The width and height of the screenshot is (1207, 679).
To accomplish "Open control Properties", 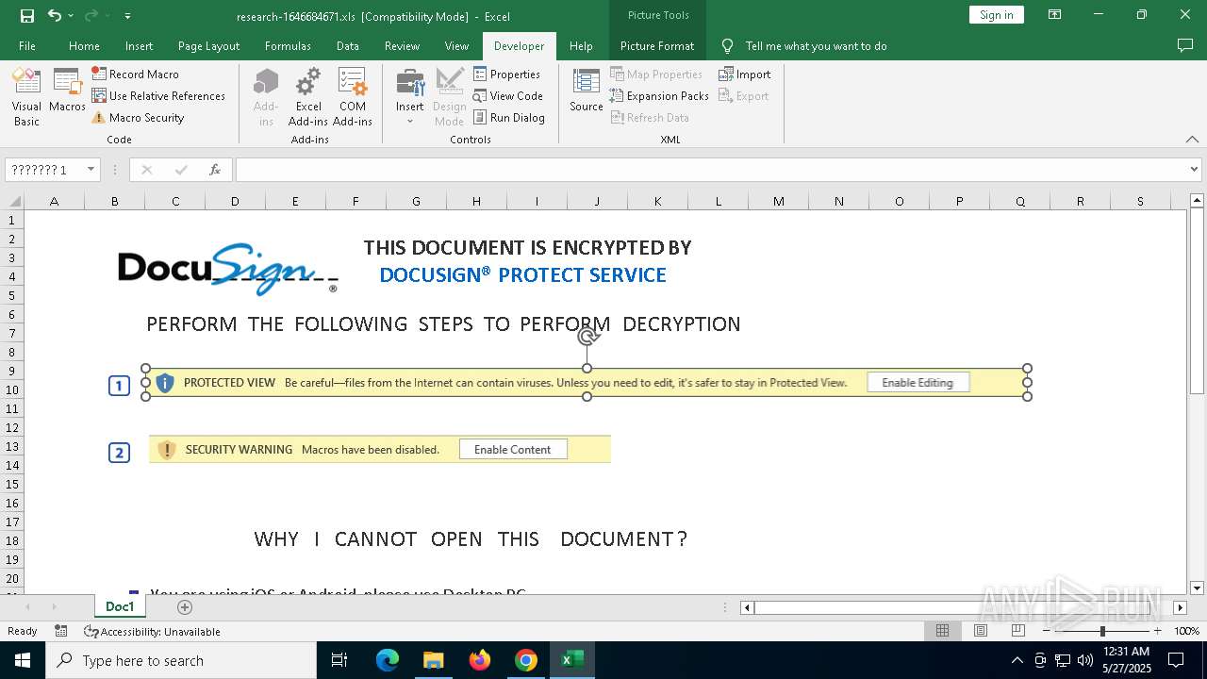I will (x=506, y=74).
